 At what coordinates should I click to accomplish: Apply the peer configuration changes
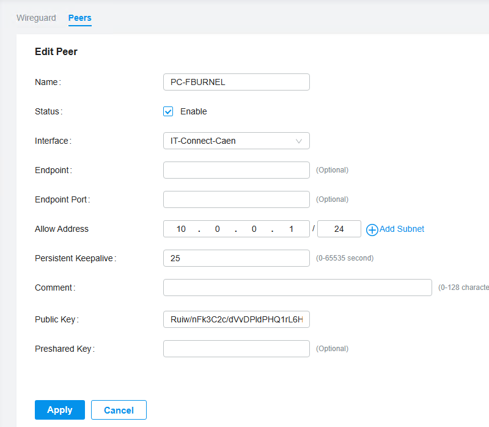(59, 410)
